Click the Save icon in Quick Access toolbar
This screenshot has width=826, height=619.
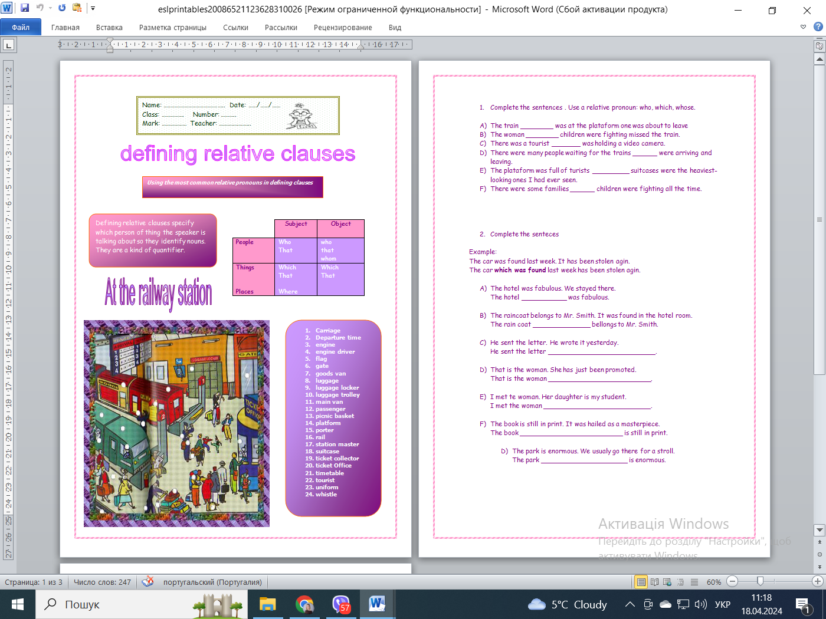coord(25,8)
